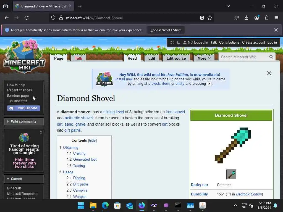Click the Log in link
283x212 pixels.
tap(272, 43)
